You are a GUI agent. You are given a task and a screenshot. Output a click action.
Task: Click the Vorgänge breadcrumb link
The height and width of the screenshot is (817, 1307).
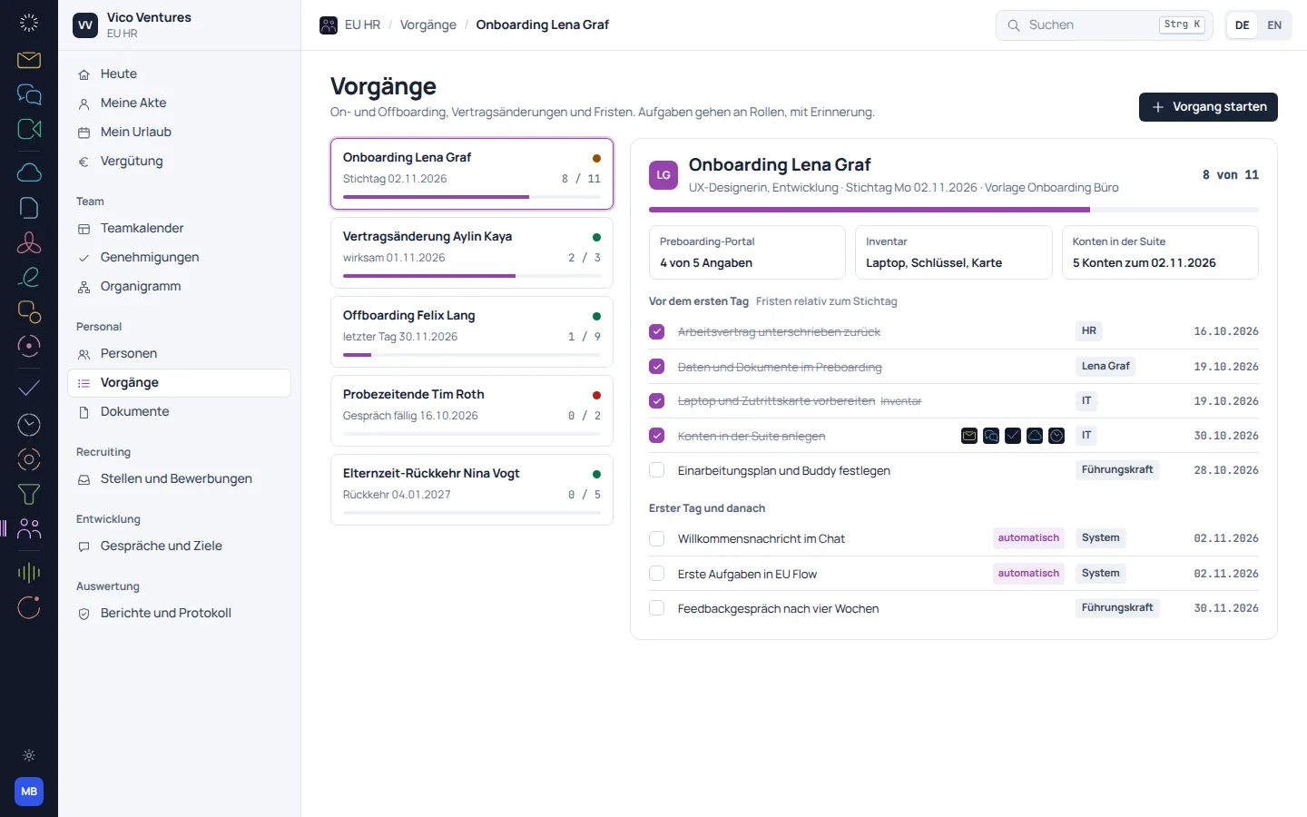point(428,25)
